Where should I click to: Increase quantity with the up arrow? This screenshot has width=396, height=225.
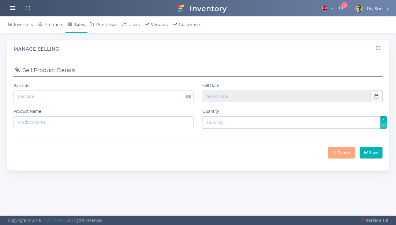point(383,120)
